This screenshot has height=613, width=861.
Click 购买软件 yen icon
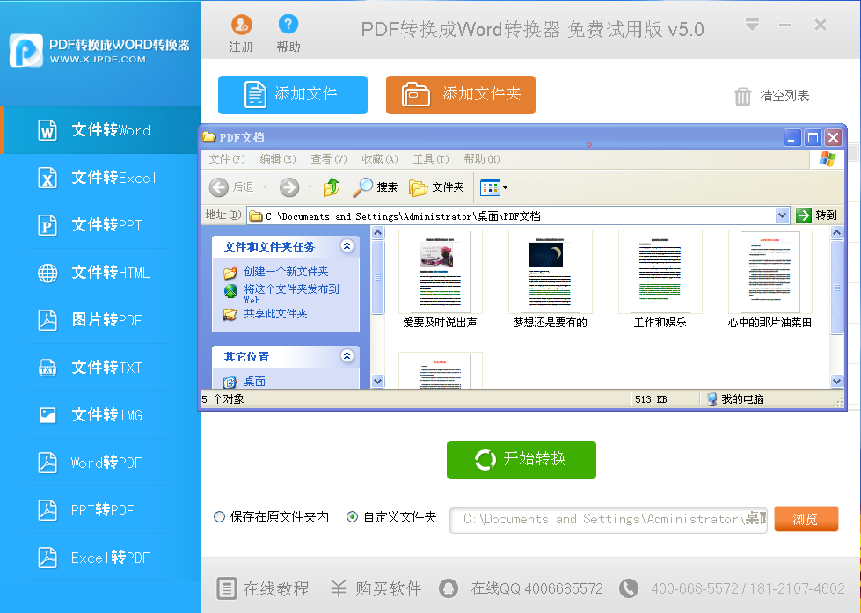339,589
